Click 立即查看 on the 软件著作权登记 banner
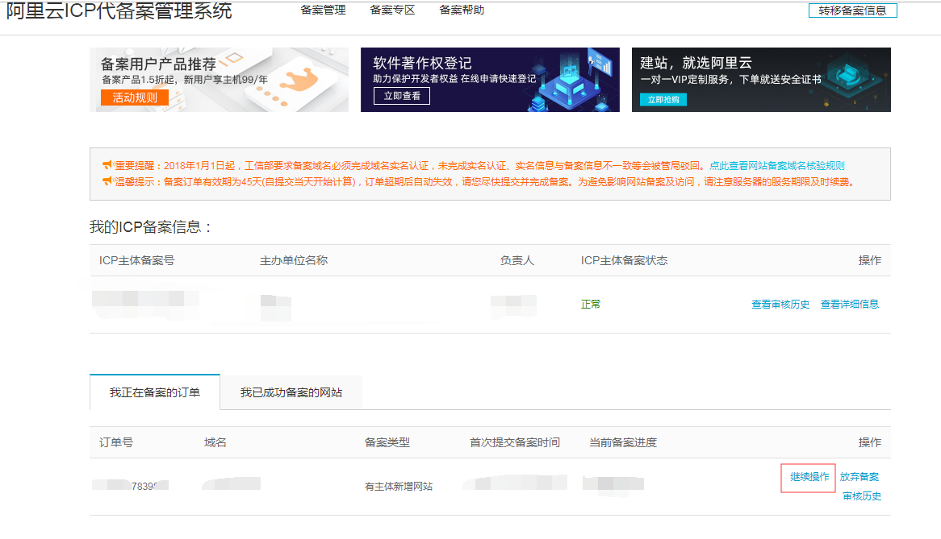The image size is (941, 539). (402, 96)
